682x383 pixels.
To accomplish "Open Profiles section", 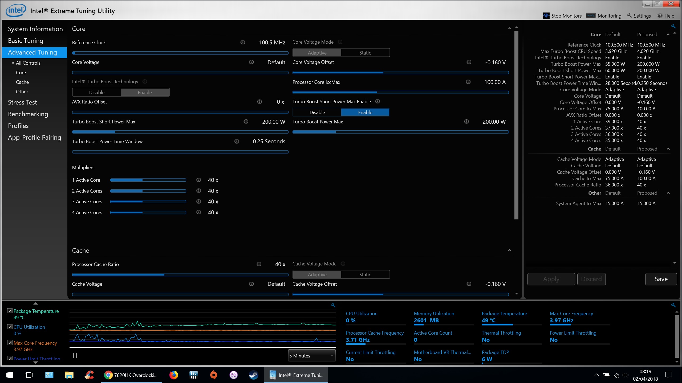I will click(18, 126).
